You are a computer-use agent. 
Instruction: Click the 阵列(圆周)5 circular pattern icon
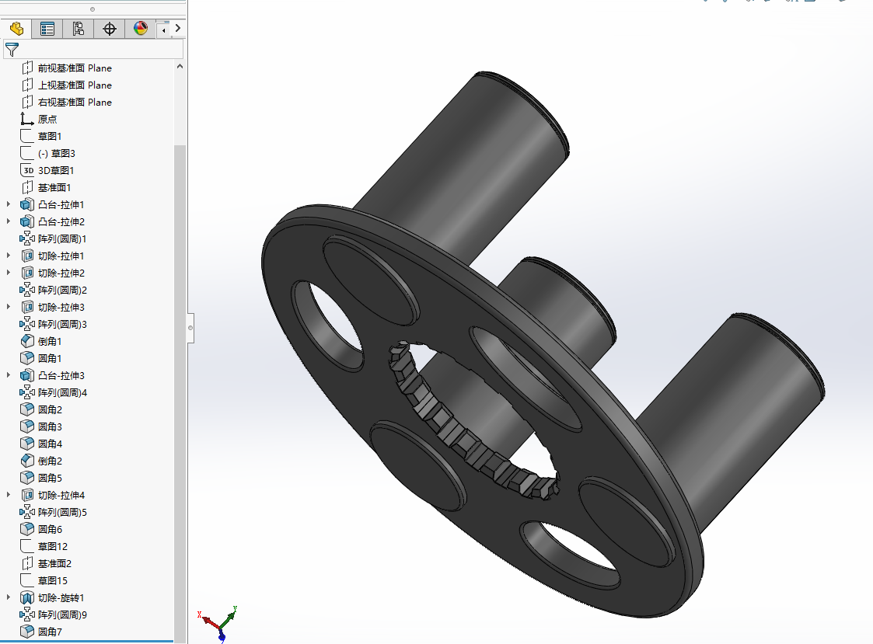coord(27,512)
